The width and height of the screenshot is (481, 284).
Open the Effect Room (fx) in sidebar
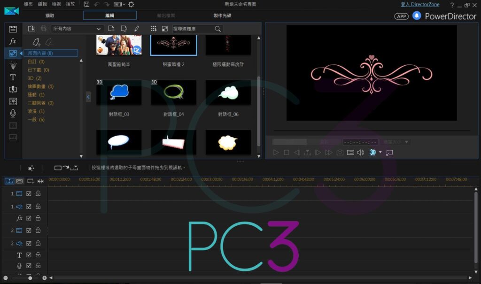pyautogui.click(x=13, y=41)
